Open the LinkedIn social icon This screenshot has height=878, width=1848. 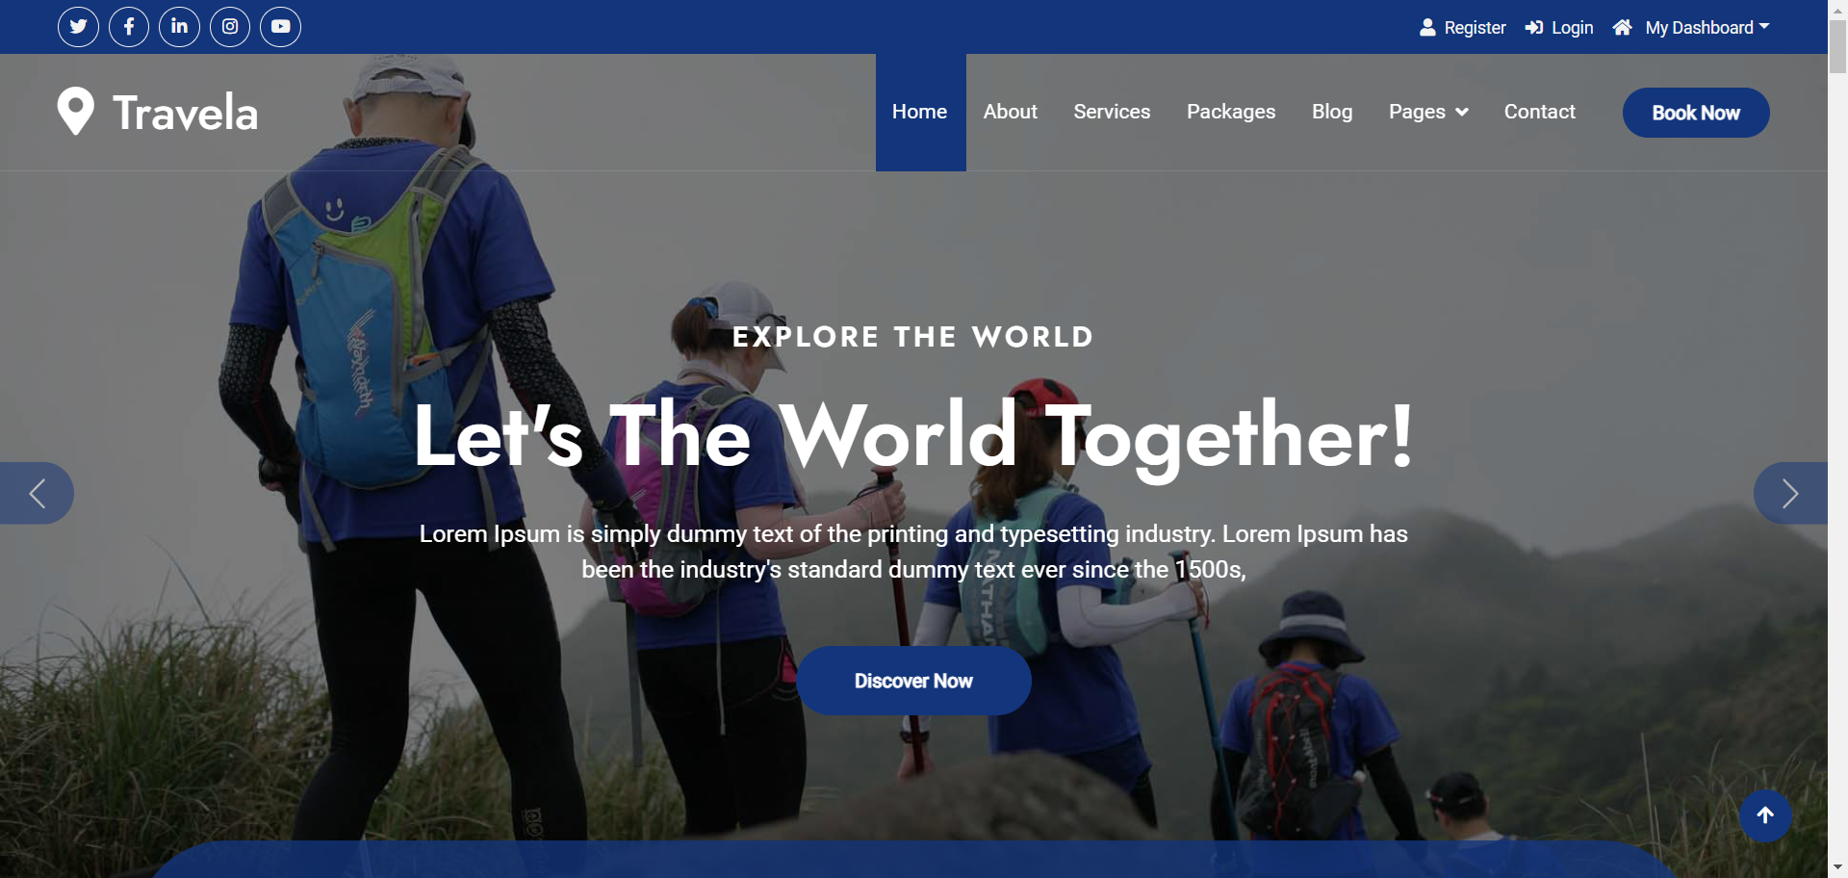[179, 27]
